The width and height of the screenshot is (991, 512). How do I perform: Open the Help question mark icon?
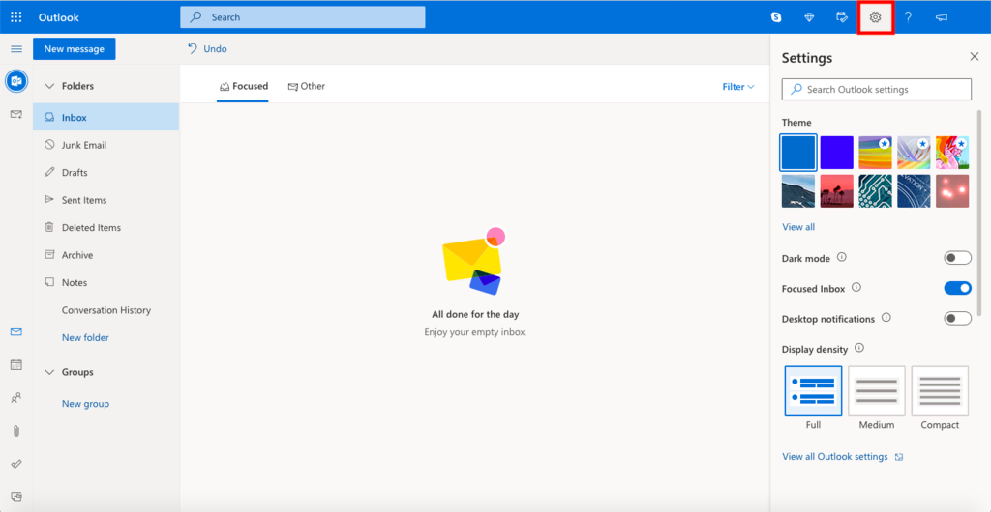pos(908,17)
